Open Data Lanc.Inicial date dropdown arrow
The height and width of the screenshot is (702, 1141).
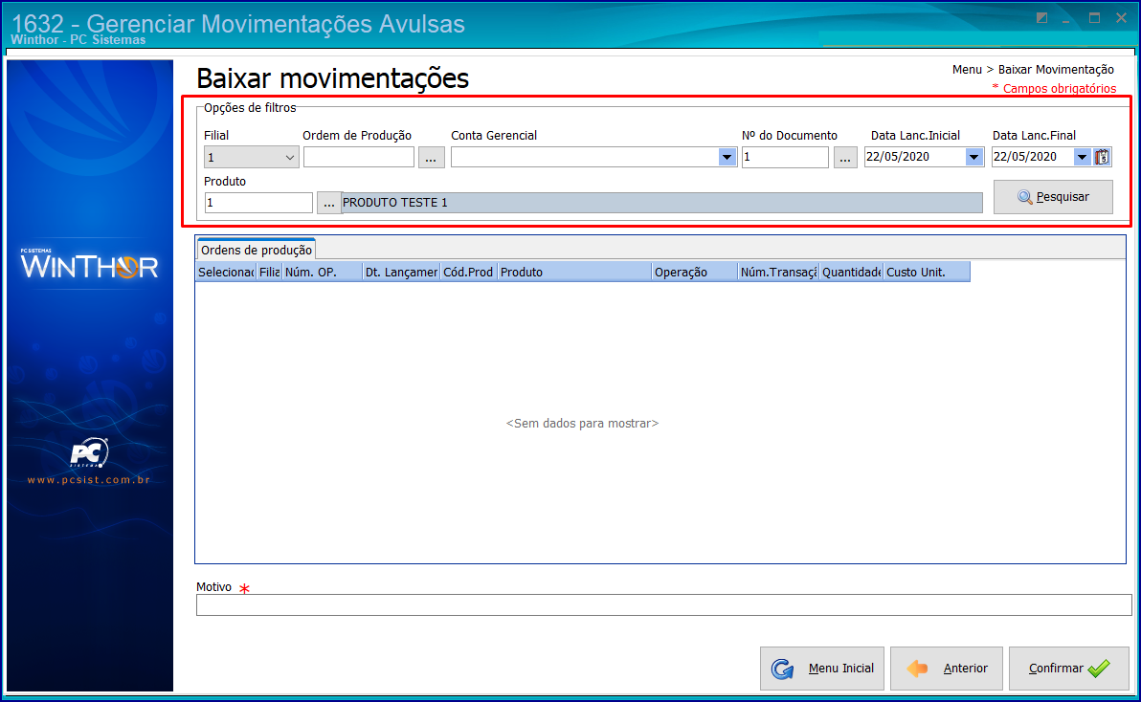[x=973, y=157]
